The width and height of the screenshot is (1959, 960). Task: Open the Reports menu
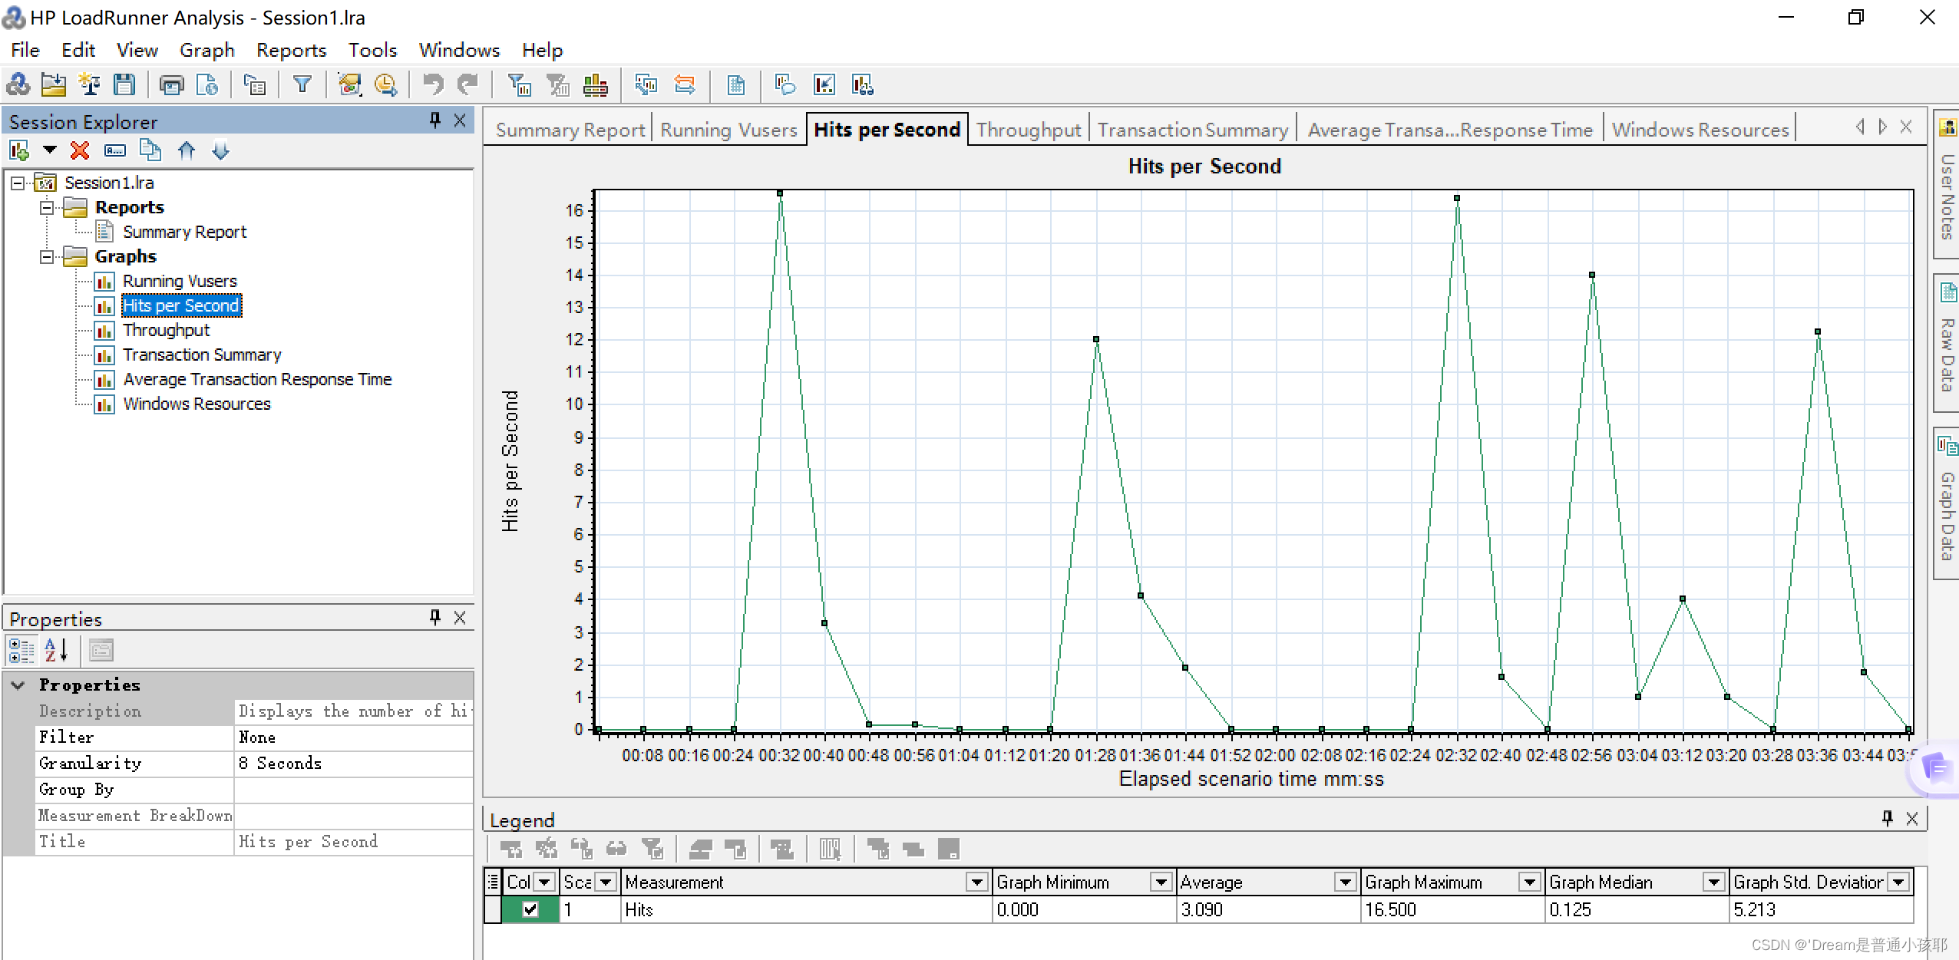(291, 50)
